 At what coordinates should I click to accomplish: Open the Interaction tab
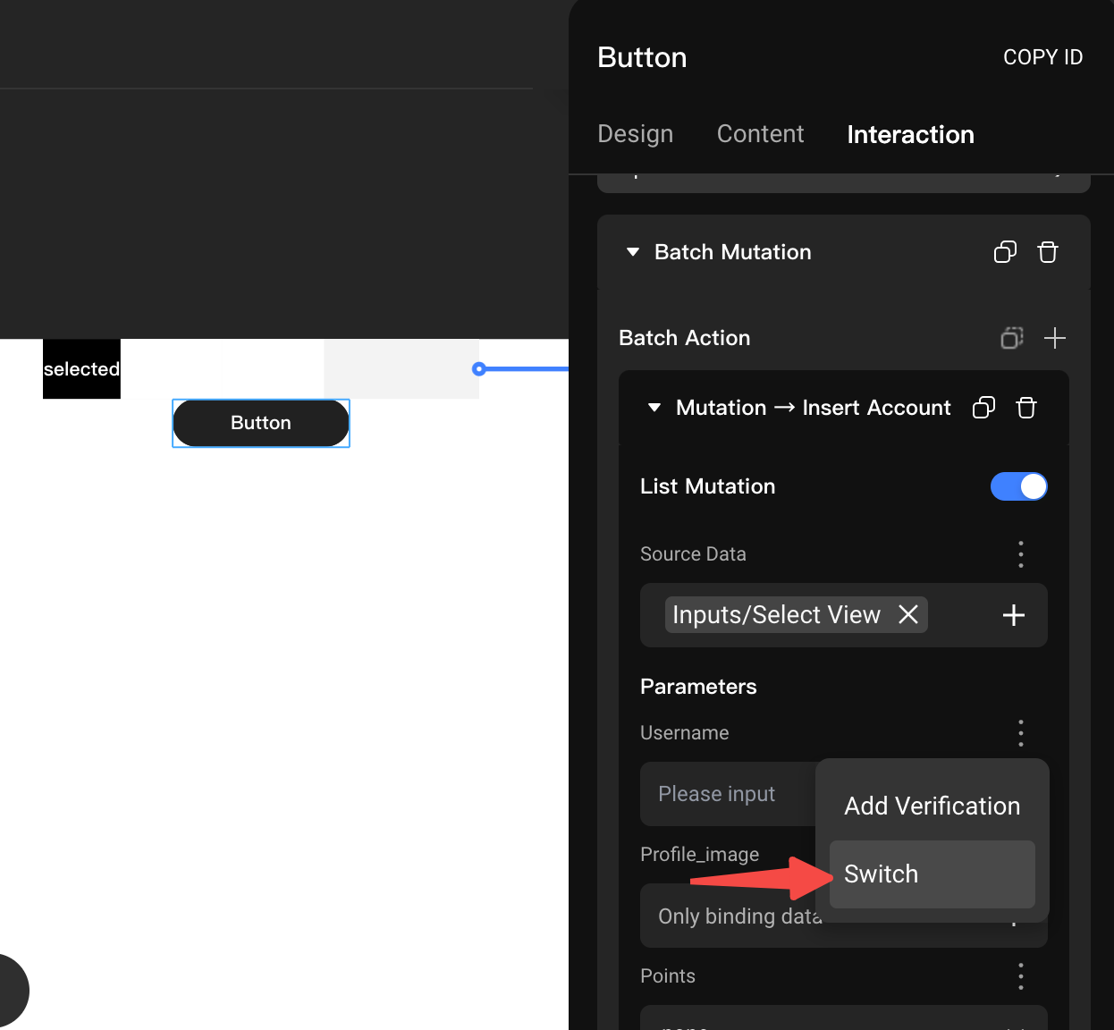pos(910,135)
